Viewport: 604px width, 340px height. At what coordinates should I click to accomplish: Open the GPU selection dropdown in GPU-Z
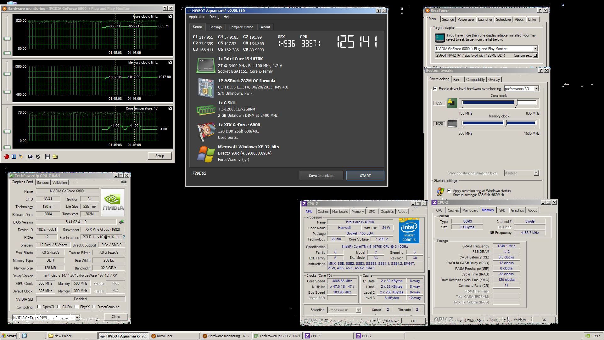(x=77, y=318)
